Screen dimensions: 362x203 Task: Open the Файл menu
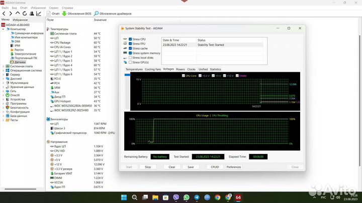(5, 8)
